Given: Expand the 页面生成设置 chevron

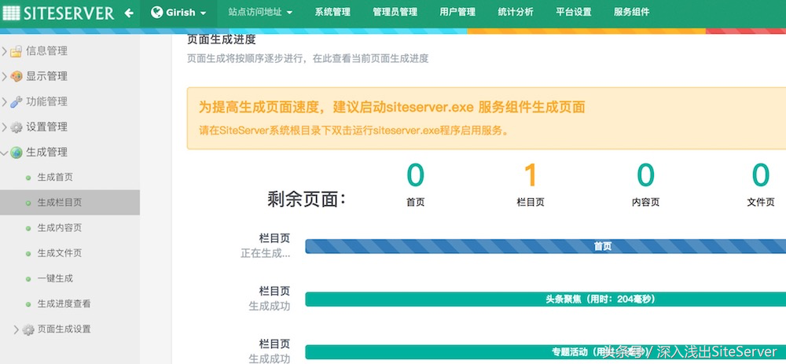Looking at the screenshot, I should pyautogui.click(x=16, y=329).
